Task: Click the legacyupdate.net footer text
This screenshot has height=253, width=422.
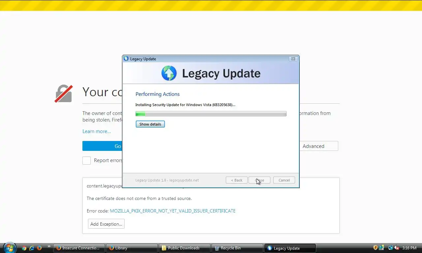Action: click(x=167, y=180)
